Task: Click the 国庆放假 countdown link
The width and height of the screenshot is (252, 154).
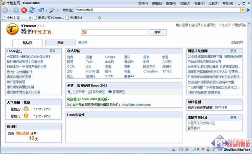Action: 22,133
